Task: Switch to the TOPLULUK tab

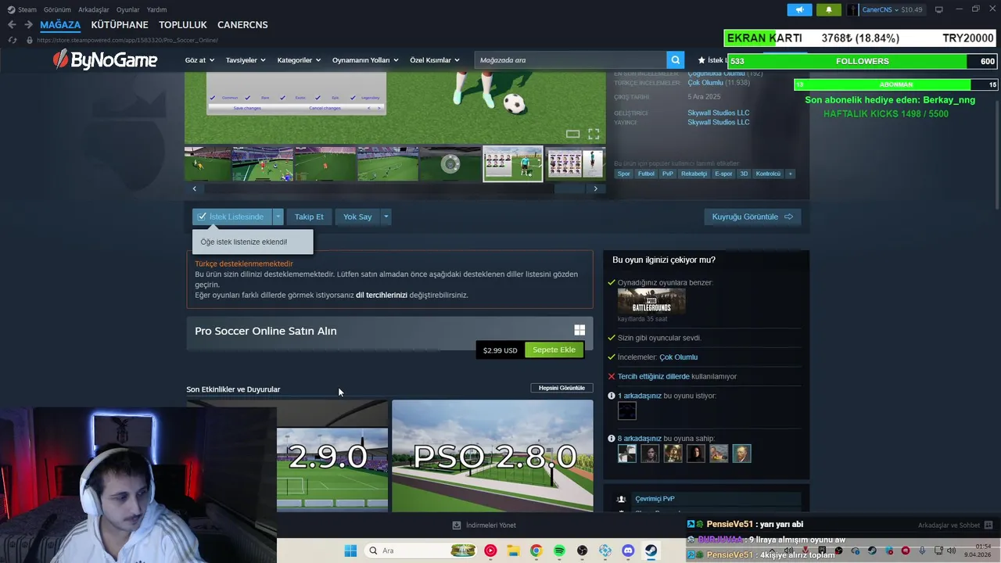Action: tap(183, 25)
